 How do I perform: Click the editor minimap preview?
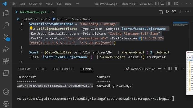(181, 24)
